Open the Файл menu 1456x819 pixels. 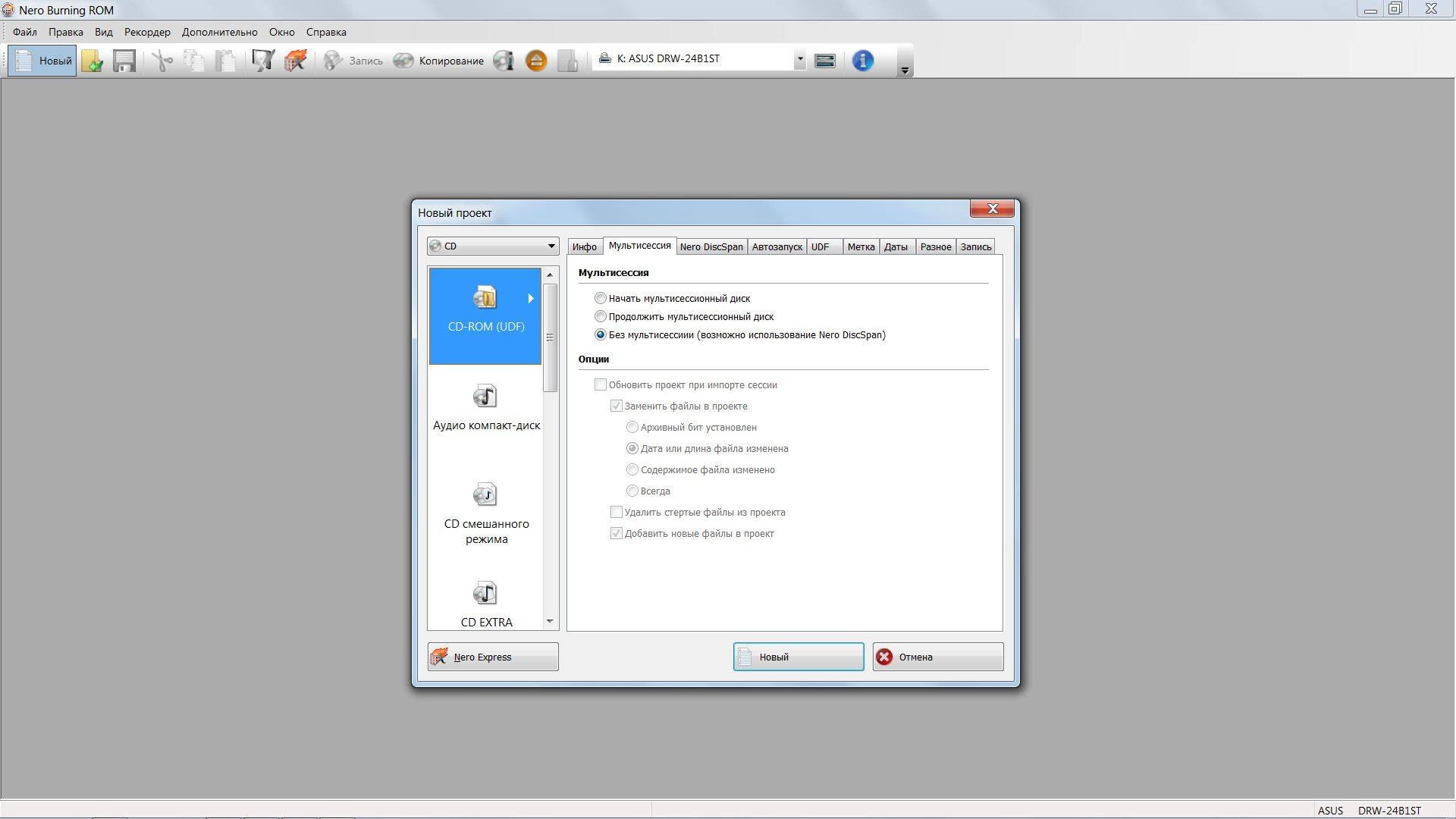pyautogui.click(x=25, y=32)
